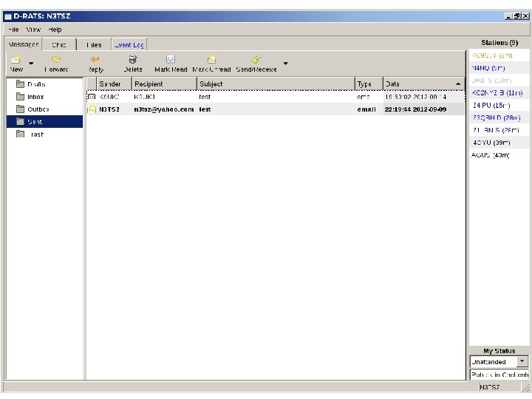Click the envelope icon of the first message

(x=92, y=97)
